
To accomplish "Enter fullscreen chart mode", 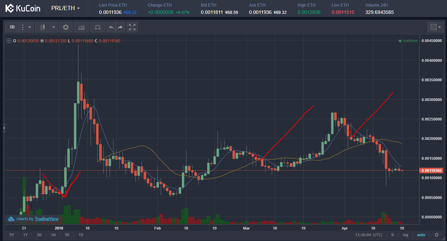I will coord(132,27).
